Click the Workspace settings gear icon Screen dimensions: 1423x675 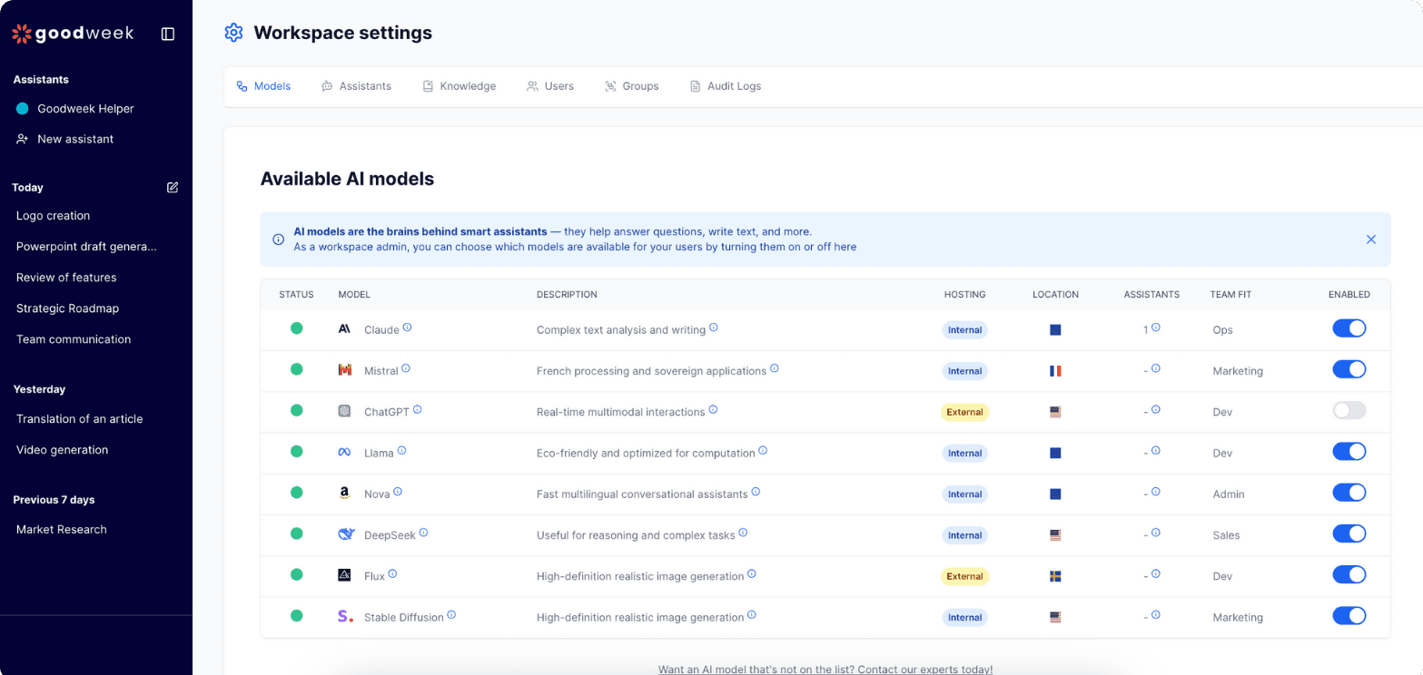pos(233,33)
